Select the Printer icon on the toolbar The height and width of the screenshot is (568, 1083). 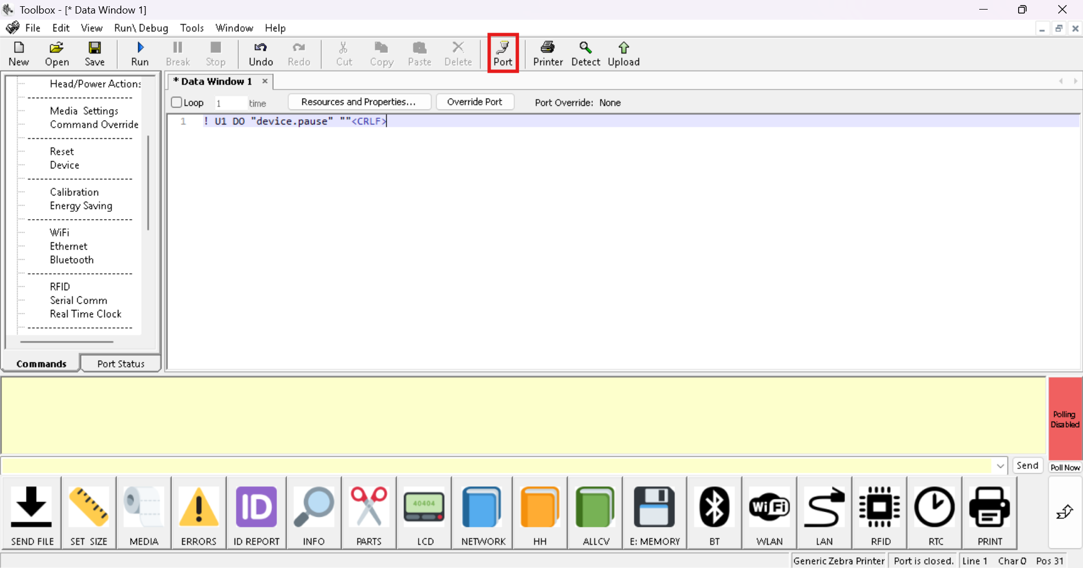547,54
